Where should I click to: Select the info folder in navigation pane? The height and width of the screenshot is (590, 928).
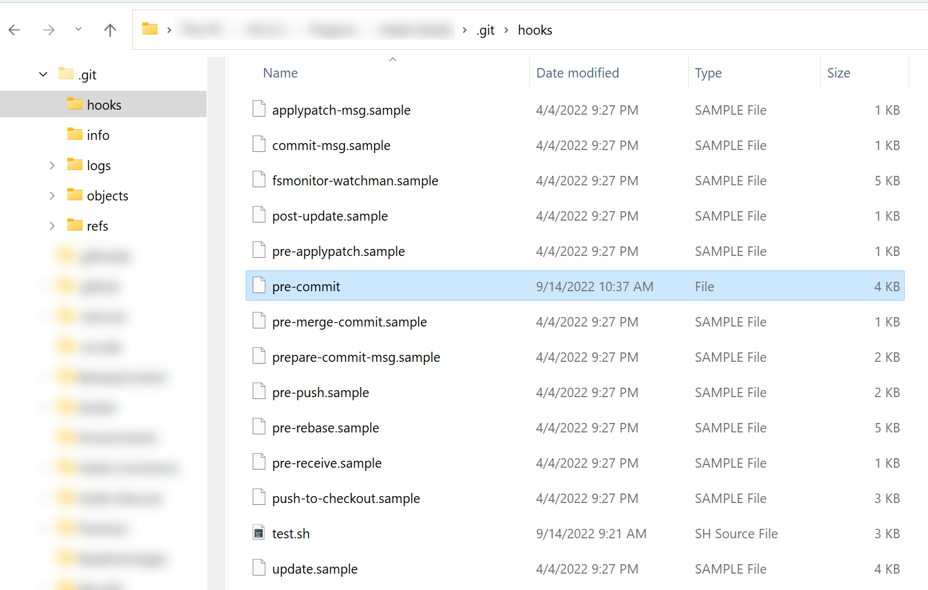pos(98,135)
